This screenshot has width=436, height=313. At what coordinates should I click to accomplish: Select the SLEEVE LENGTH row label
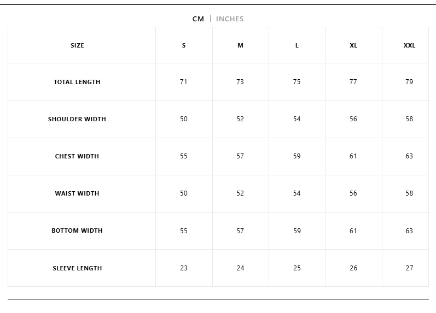coord(77,268)
